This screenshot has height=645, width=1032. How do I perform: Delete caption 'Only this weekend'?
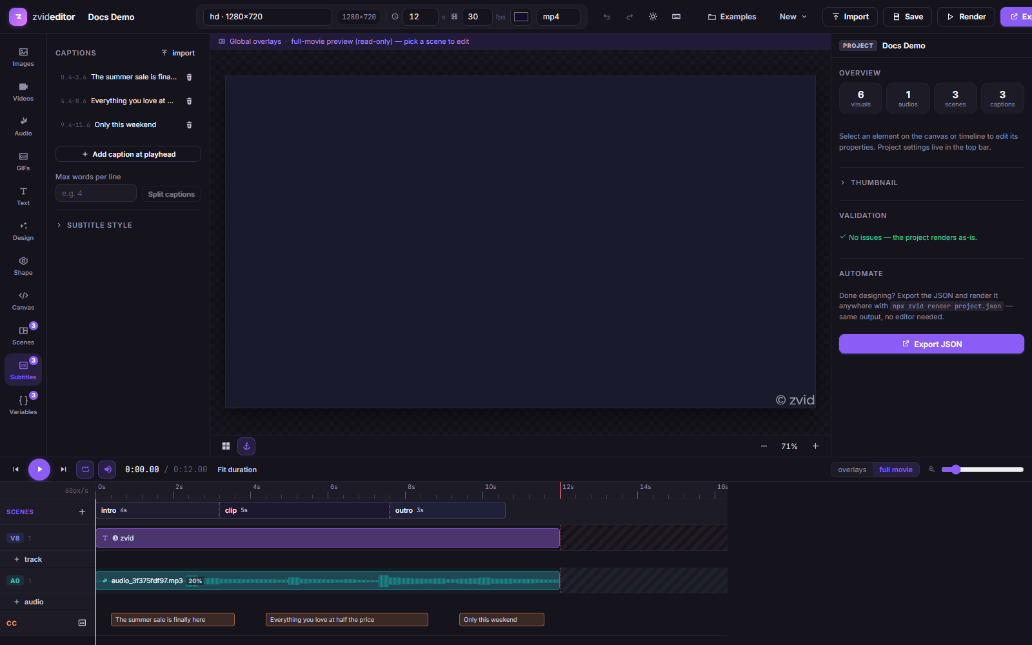189,124
